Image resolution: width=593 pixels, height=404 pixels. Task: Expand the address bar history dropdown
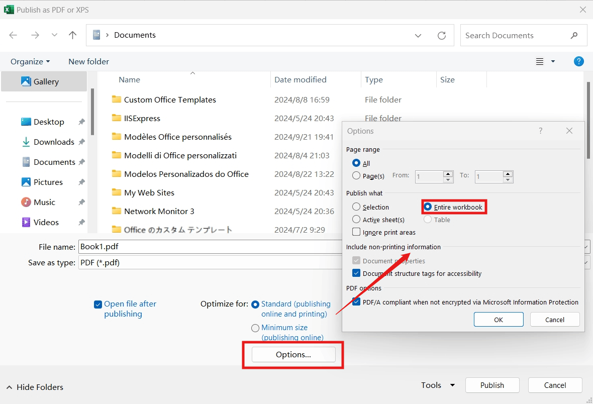(x=418, y=35)
